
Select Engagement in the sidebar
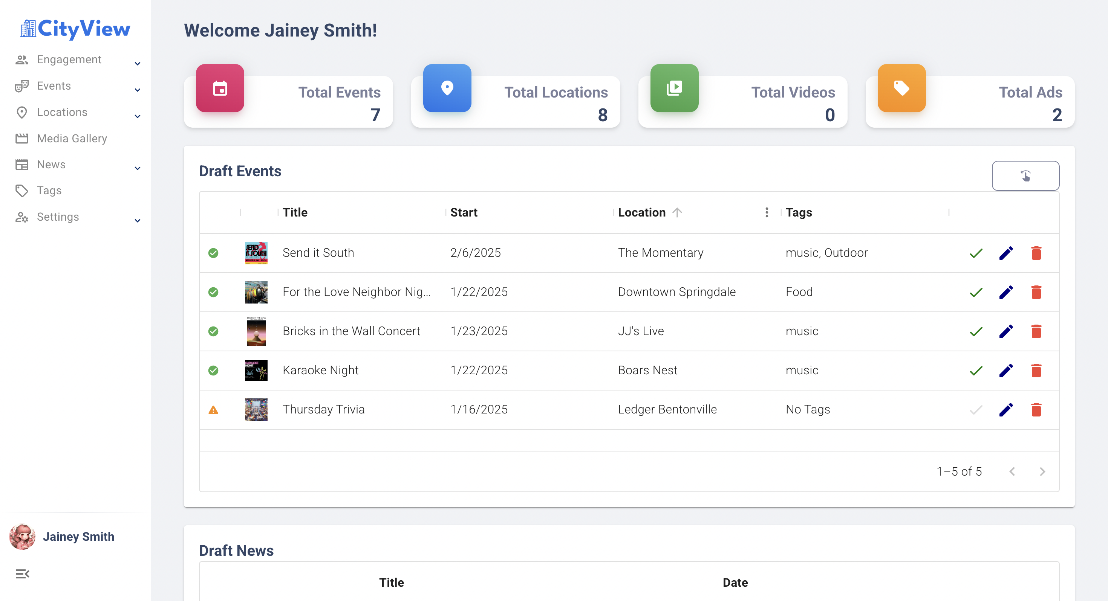(x=69, y=59)
